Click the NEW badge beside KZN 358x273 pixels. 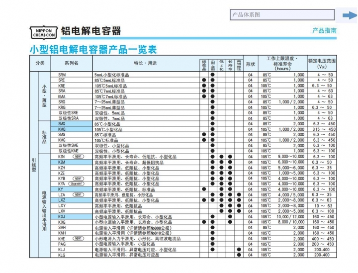(x=79, y=157)
